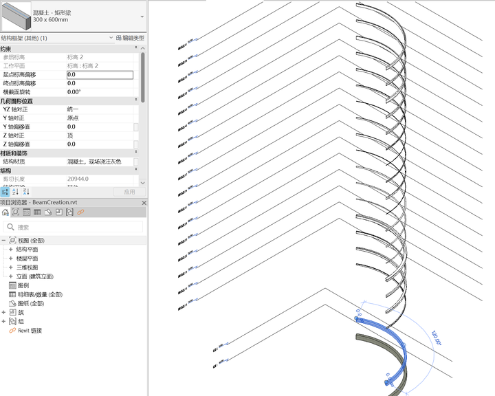Collapse the 材质和装饰 properties section
495x396 pixels.
136,151
